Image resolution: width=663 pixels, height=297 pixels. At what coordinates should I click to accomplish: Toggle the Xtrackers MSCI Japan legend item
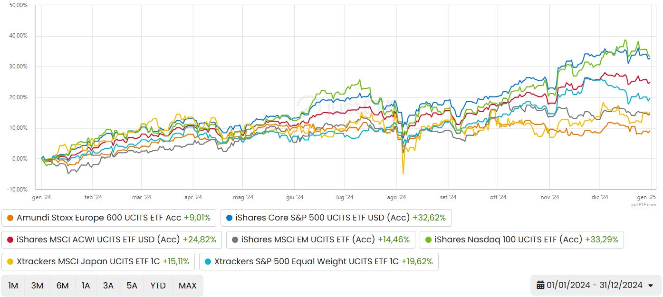pos(98,261)
